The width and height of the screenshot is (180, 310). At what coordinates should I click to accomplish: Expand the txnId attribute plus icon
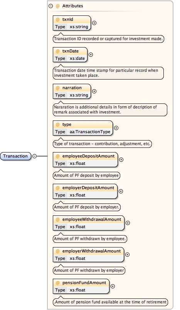[94, 23]
